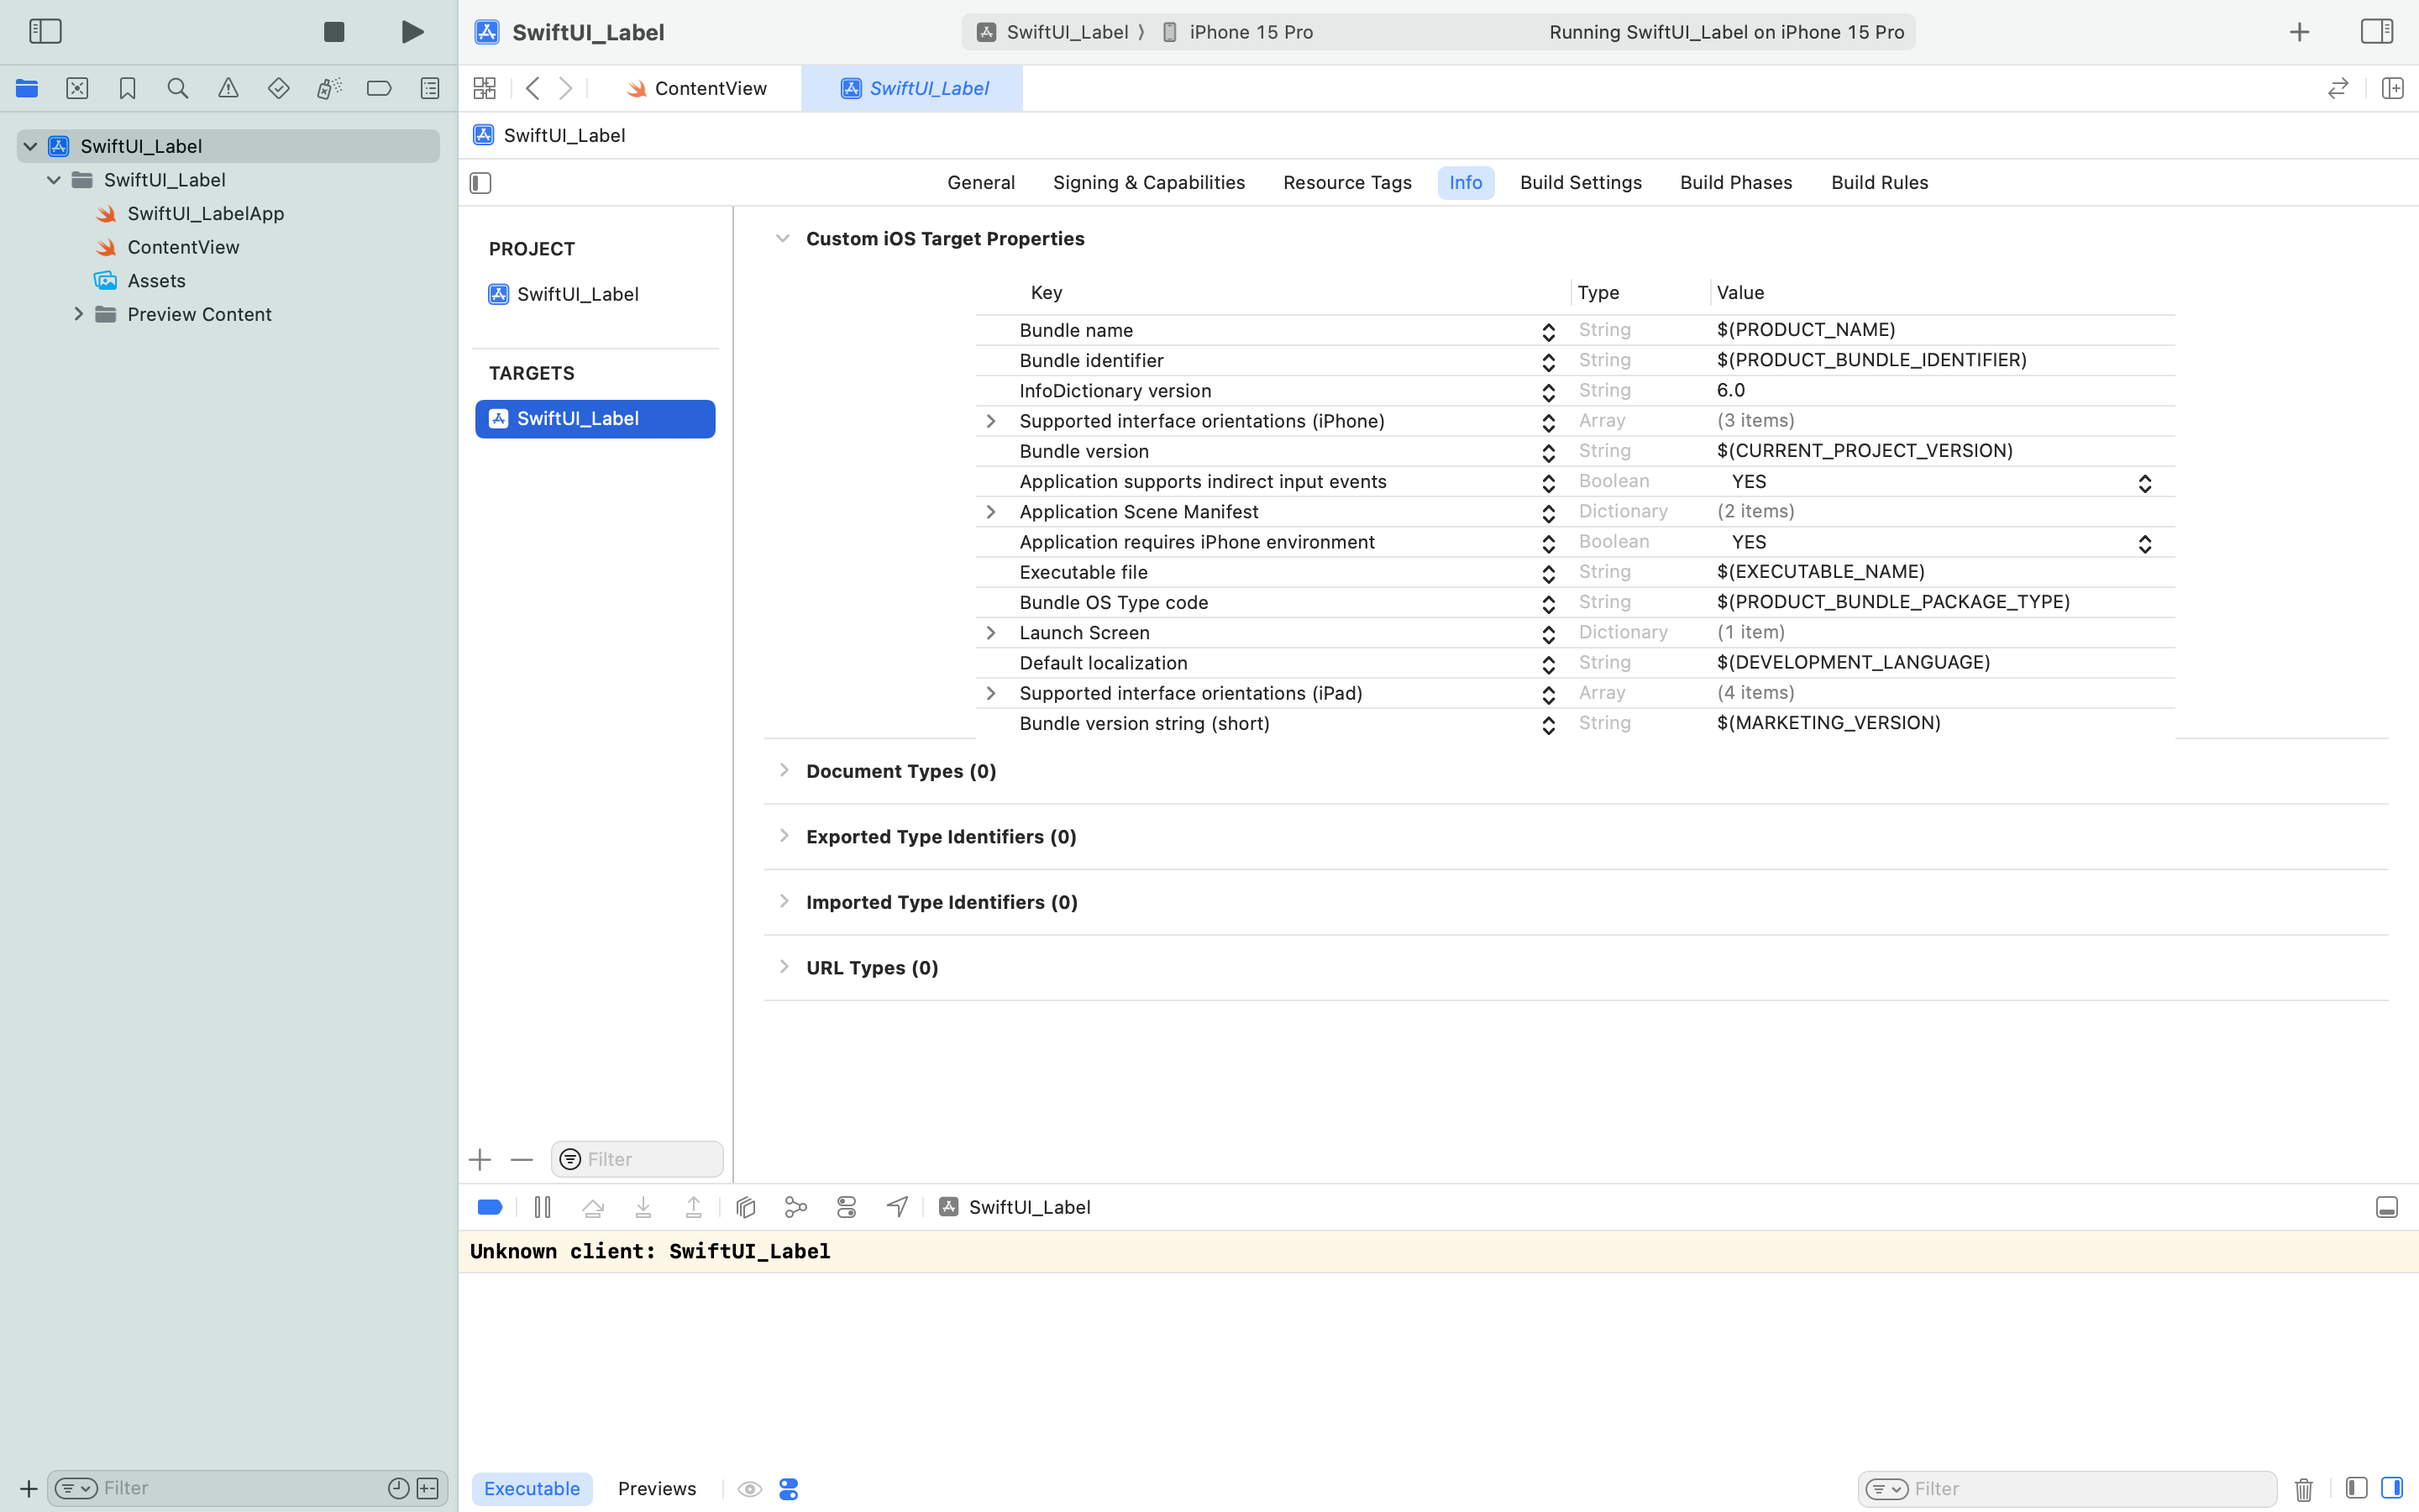
Task: Click the console Filter field
Action: click(x=2089, y=1489)
